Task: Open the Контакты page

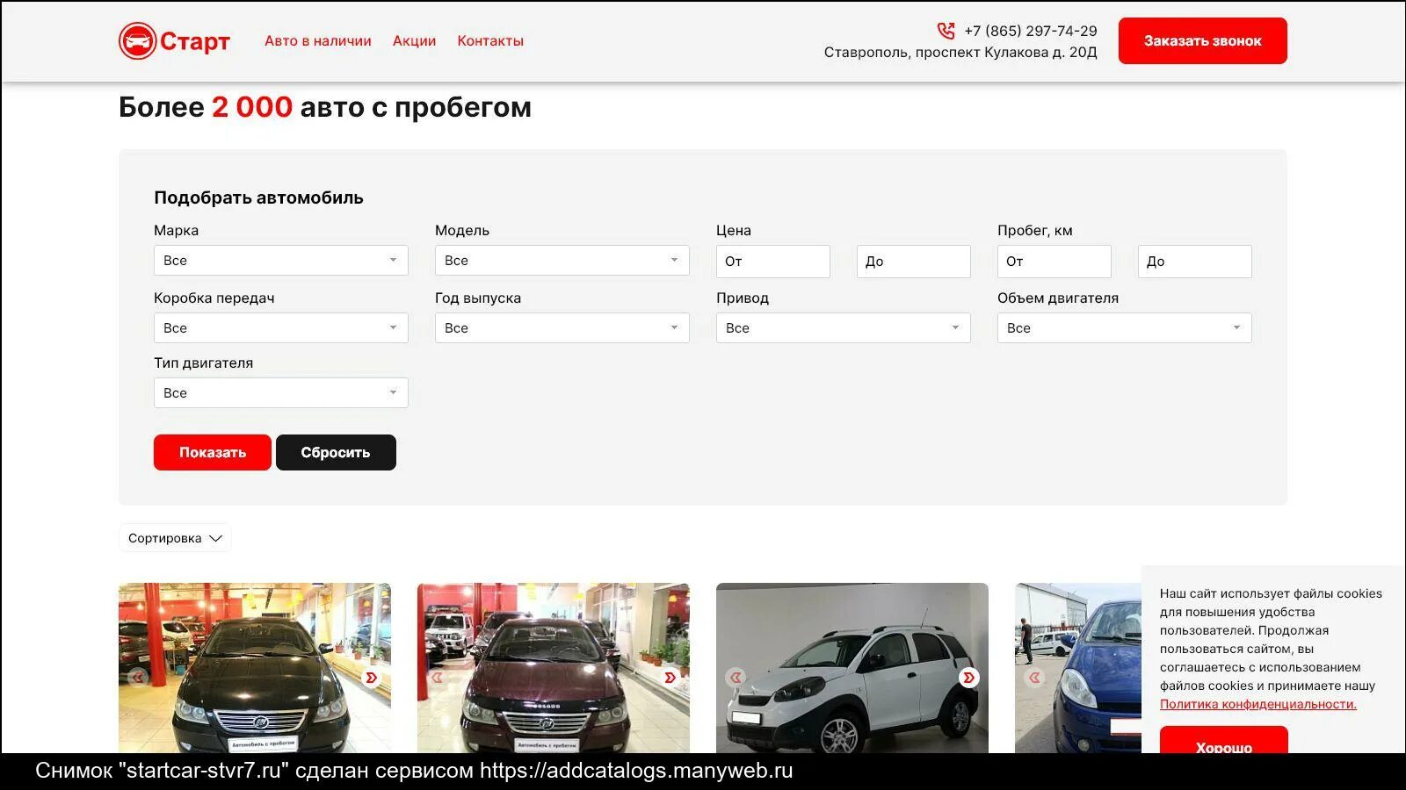Action: 489,40
